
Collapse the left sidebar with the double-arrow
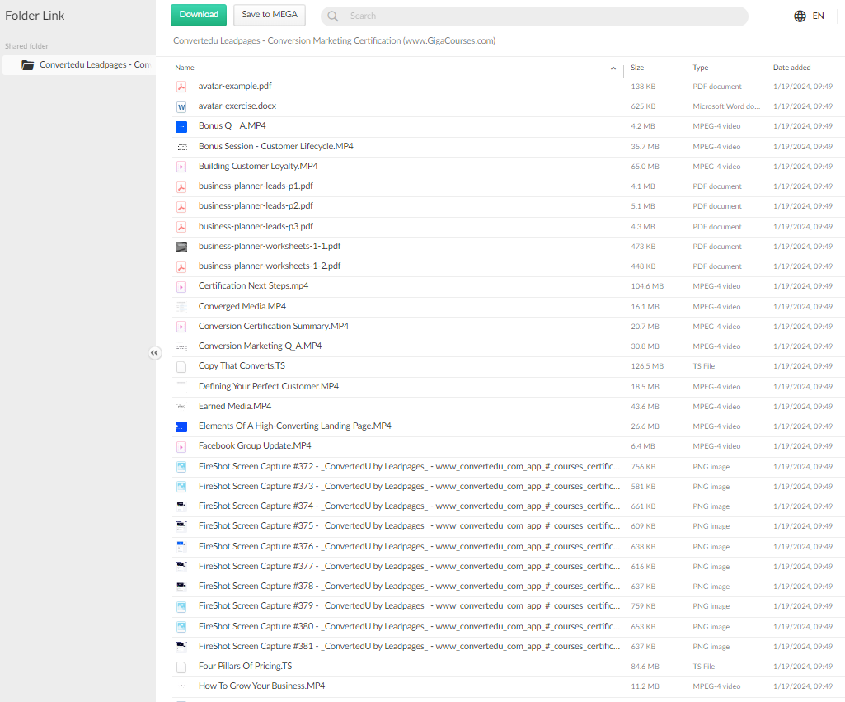(x=154, y=353)
